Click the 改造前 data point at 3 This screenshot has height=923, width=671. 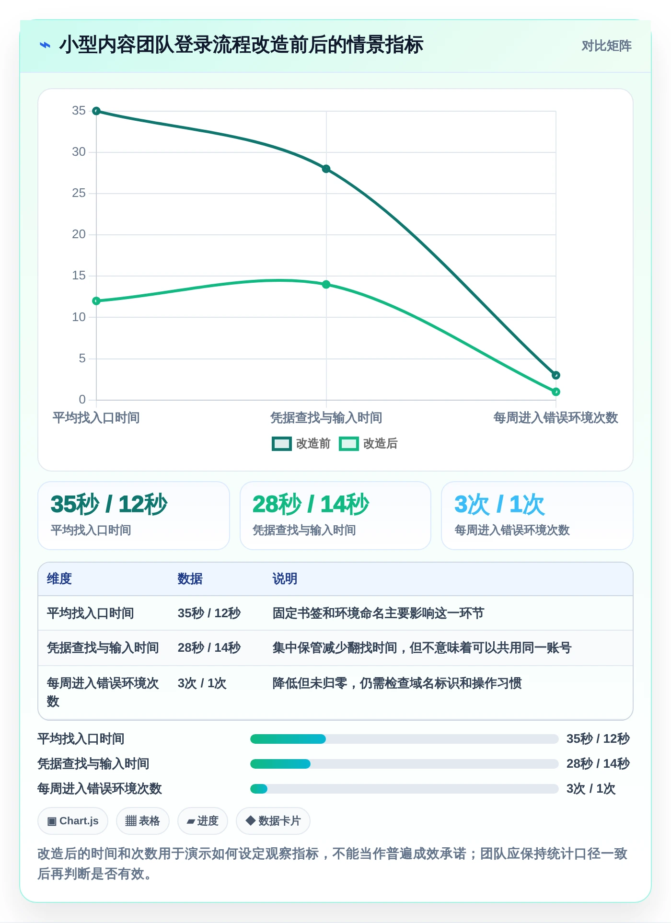556,375
